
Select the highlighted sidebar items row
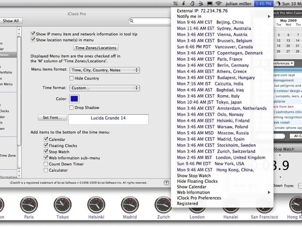coord(8,55)
